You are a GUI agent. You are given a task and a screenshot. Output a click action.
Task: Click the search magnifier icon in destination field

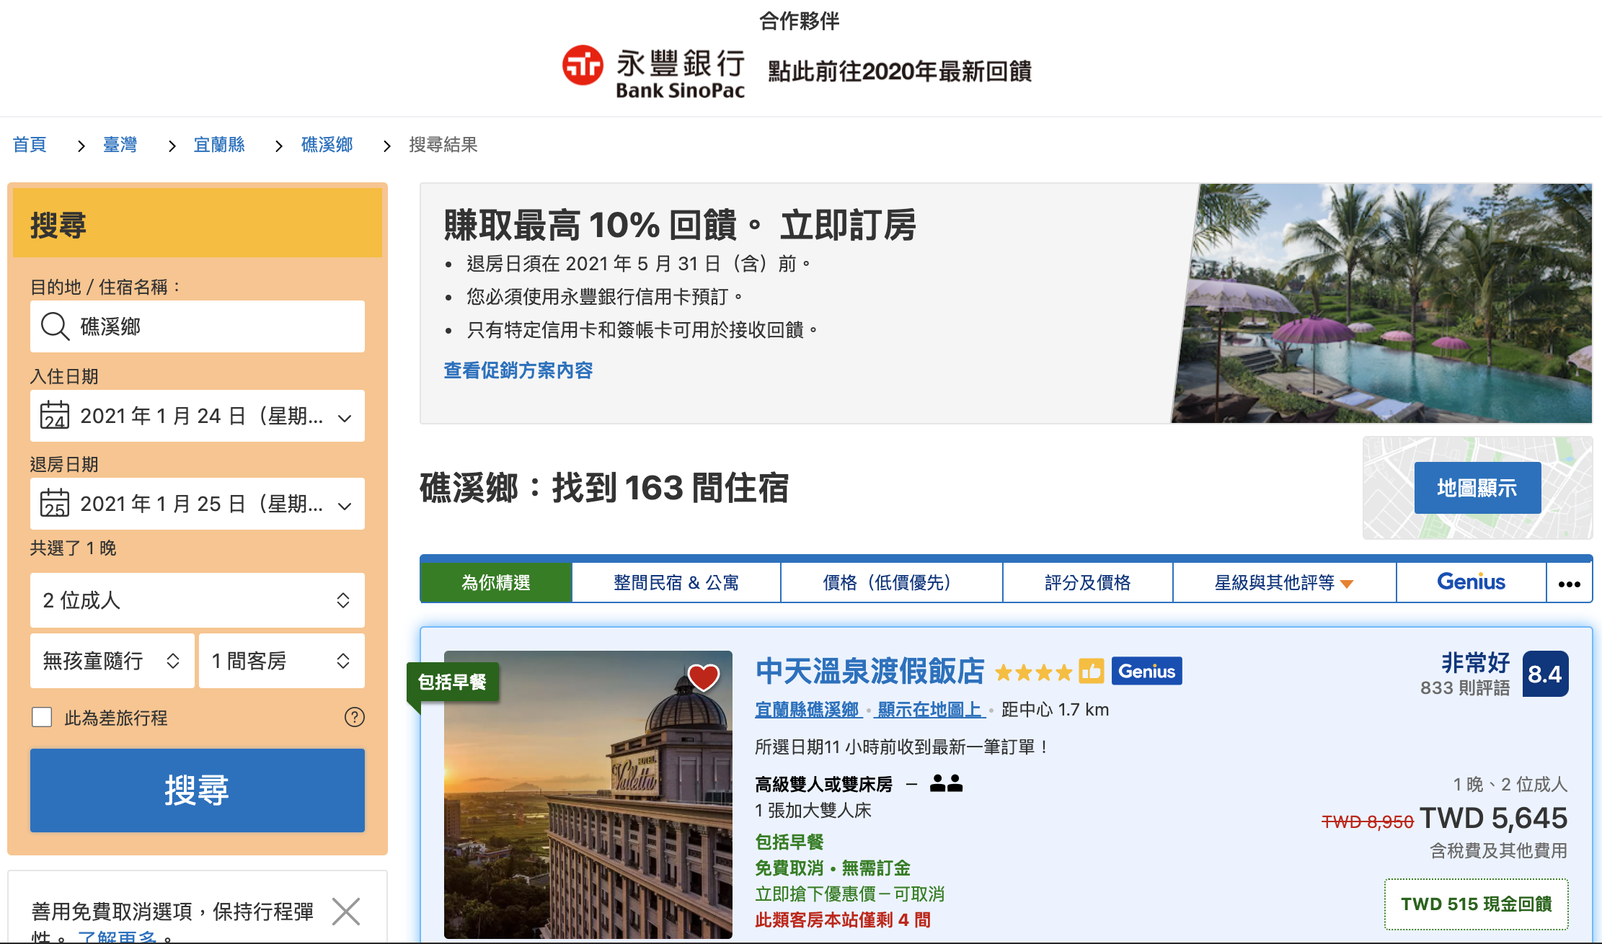55,326
